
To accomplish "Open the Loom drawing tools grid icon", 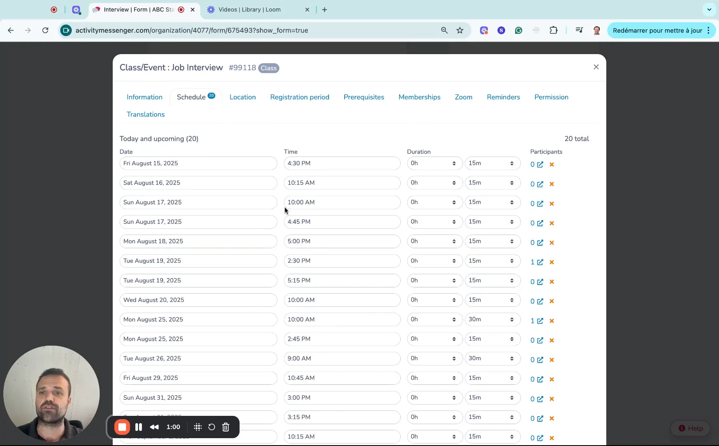I will click(198, 427).
